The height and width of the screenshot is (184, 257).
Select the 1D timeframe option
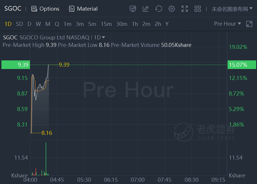point(8,24)
